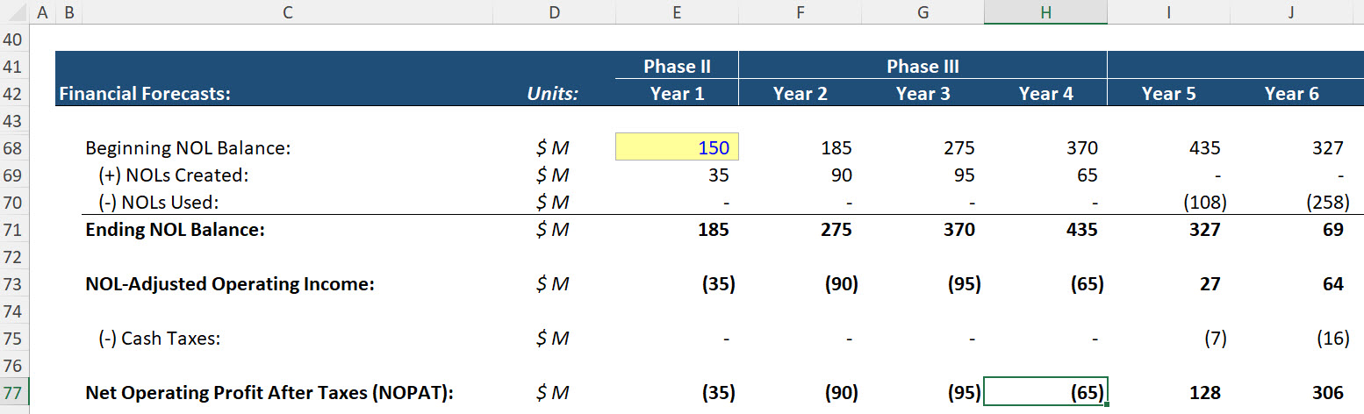The height and width of the screenshot is (414, 1364).
Task: Click Cash Taxes value (7) in Year 5
Action: pyautogui.click(x=1215, y=339)
